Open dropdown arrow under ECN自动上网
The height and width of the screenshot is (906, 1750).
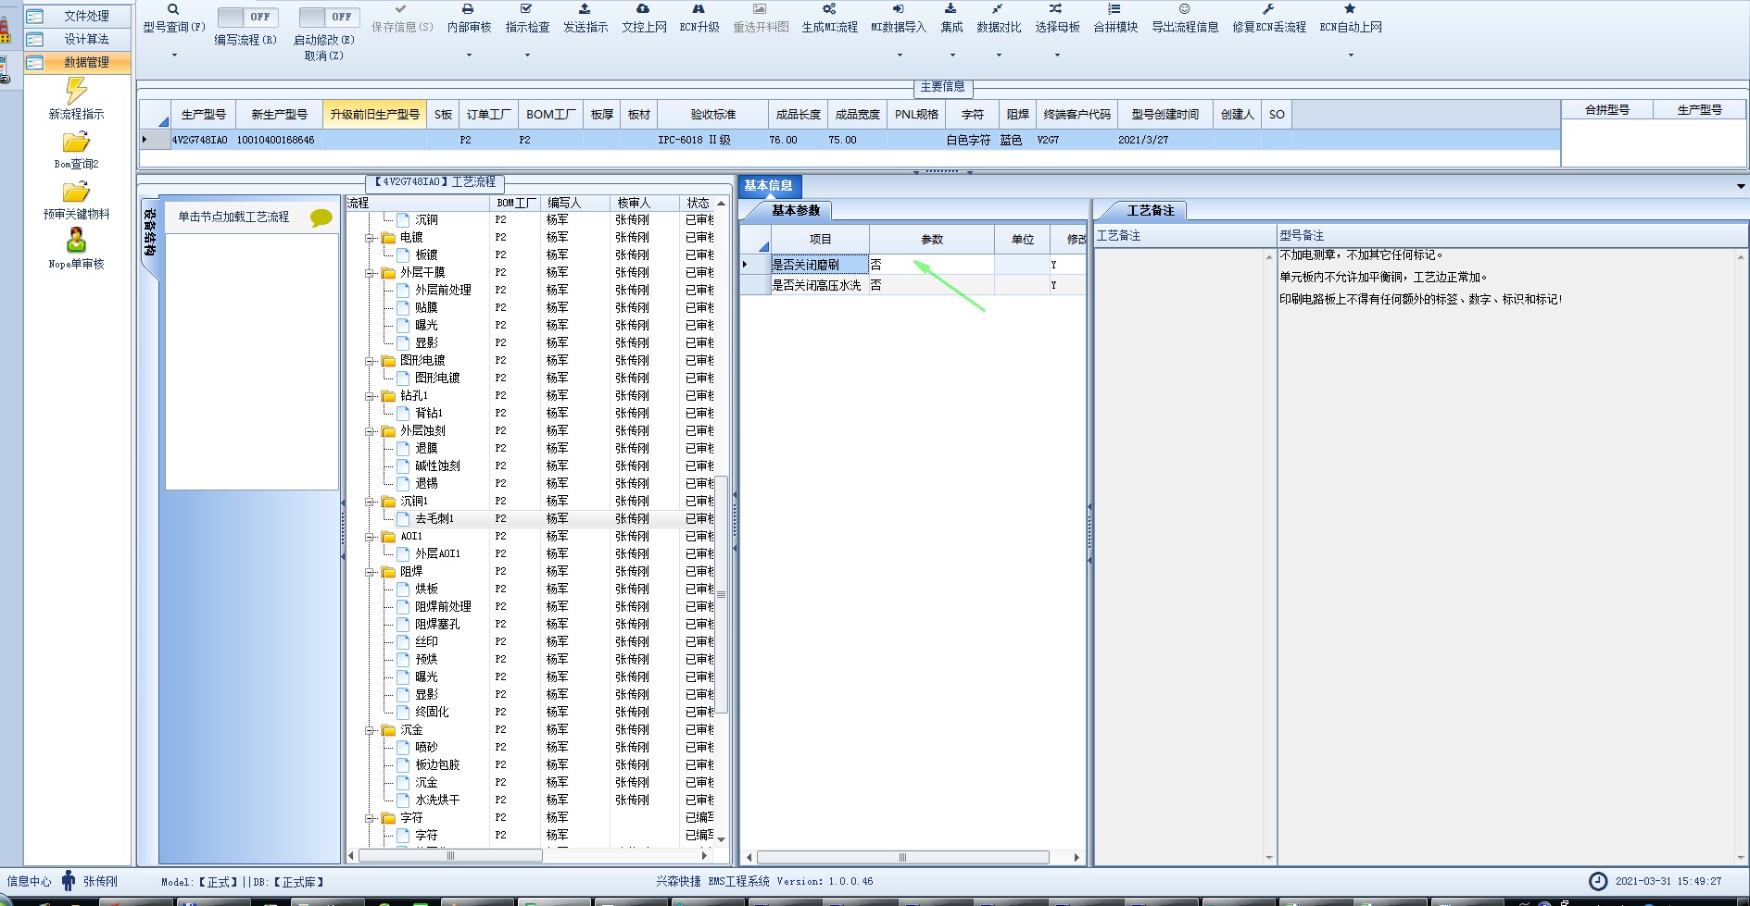coord(1350,56)
